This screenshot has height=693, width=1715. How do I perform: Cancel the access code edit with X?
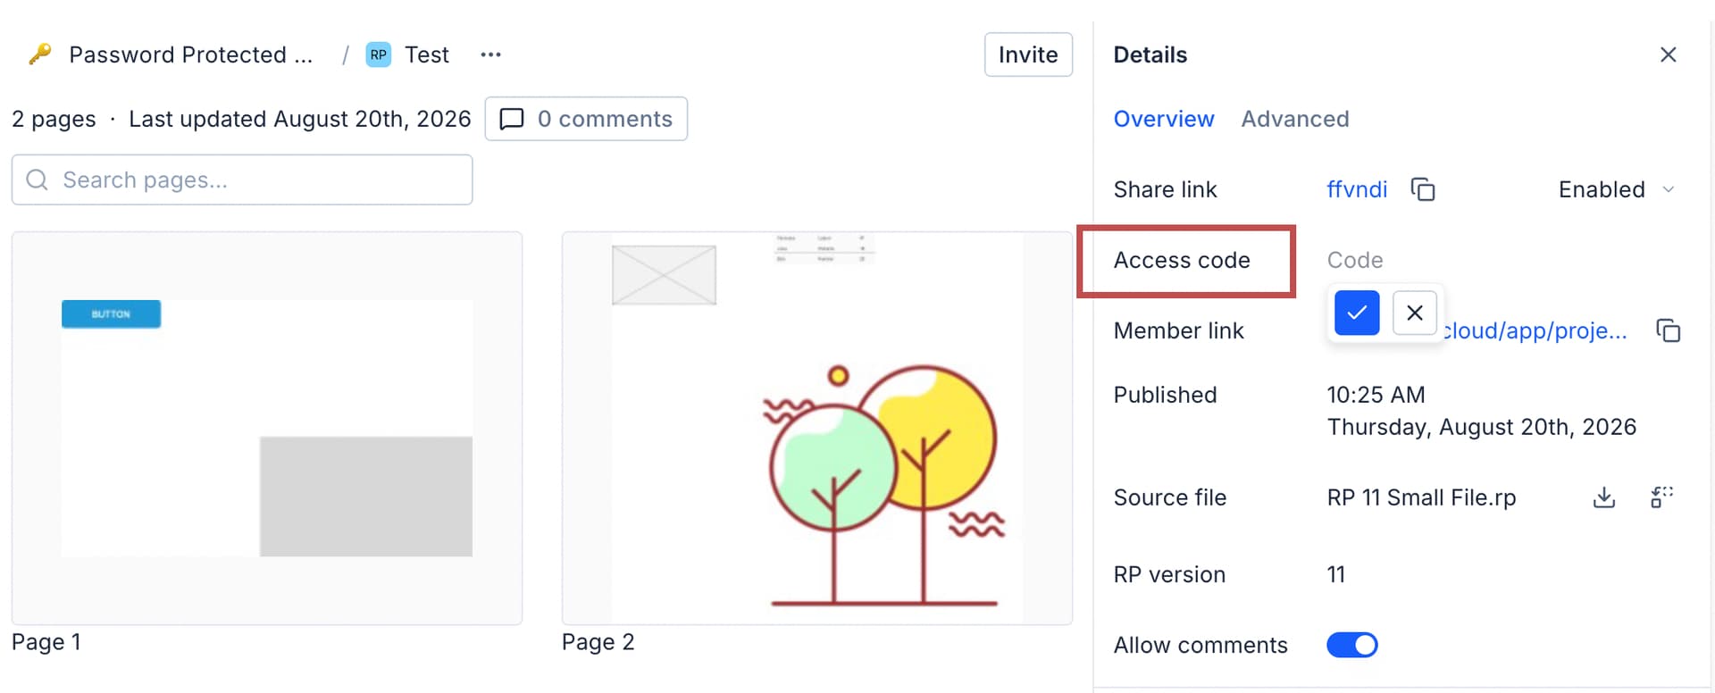tap(1415, 313)
